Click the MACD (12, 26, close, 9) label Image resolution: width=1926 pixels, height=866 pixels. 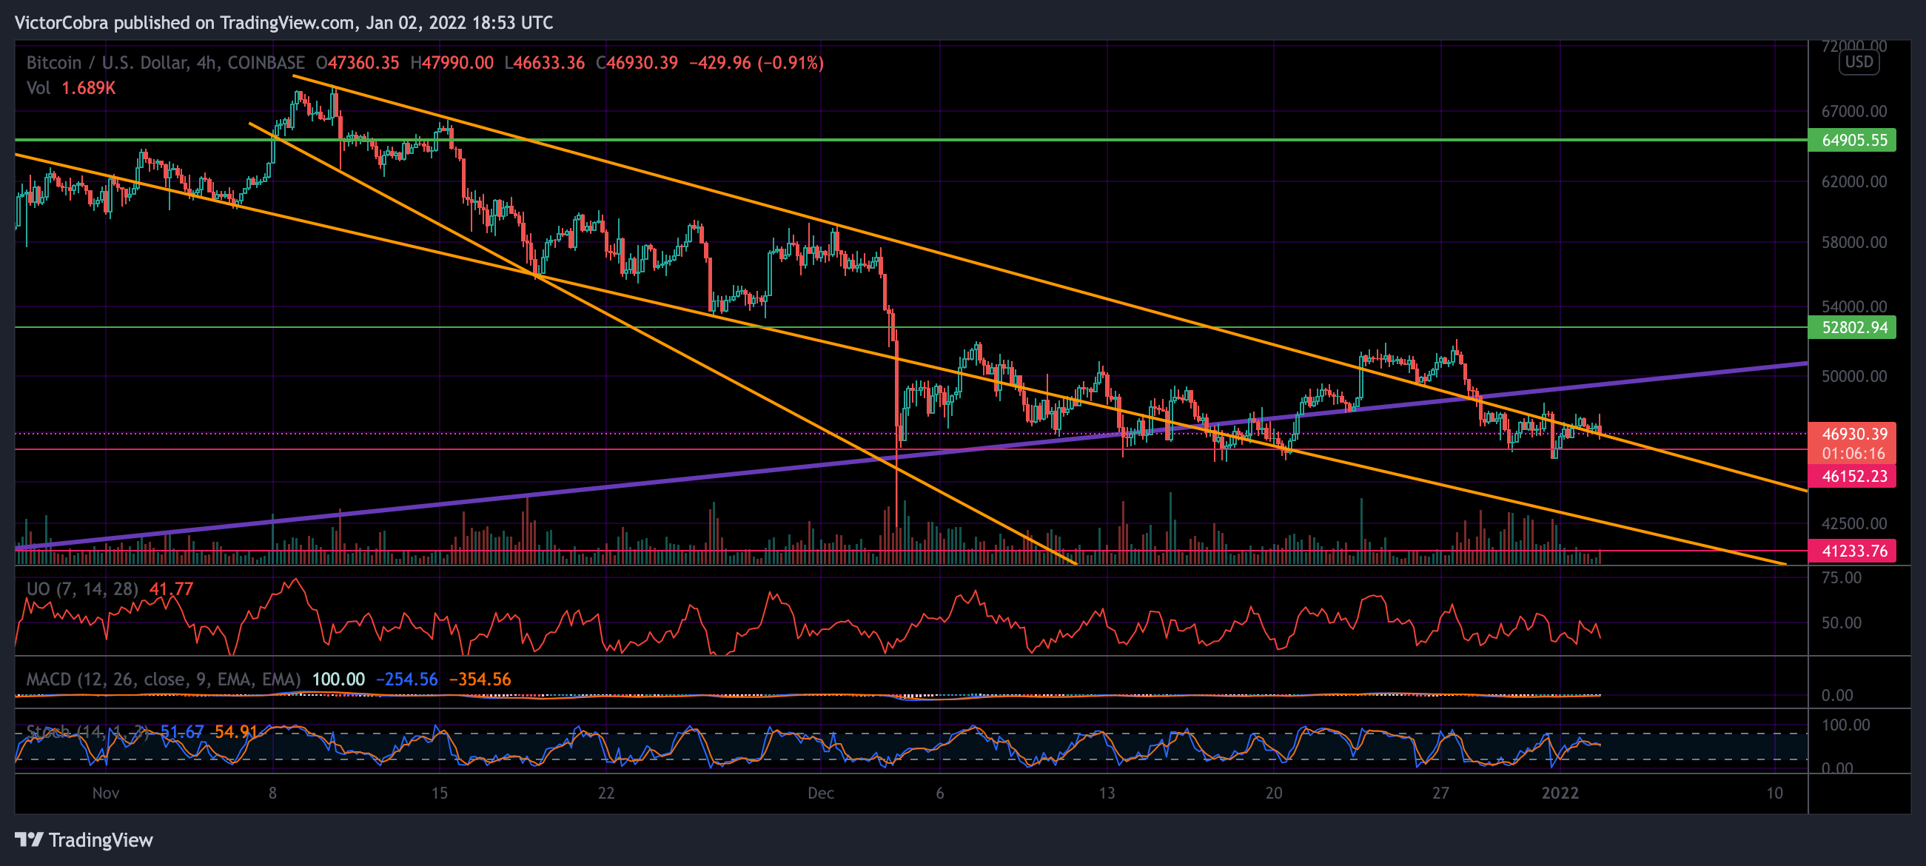pos(163,679)
